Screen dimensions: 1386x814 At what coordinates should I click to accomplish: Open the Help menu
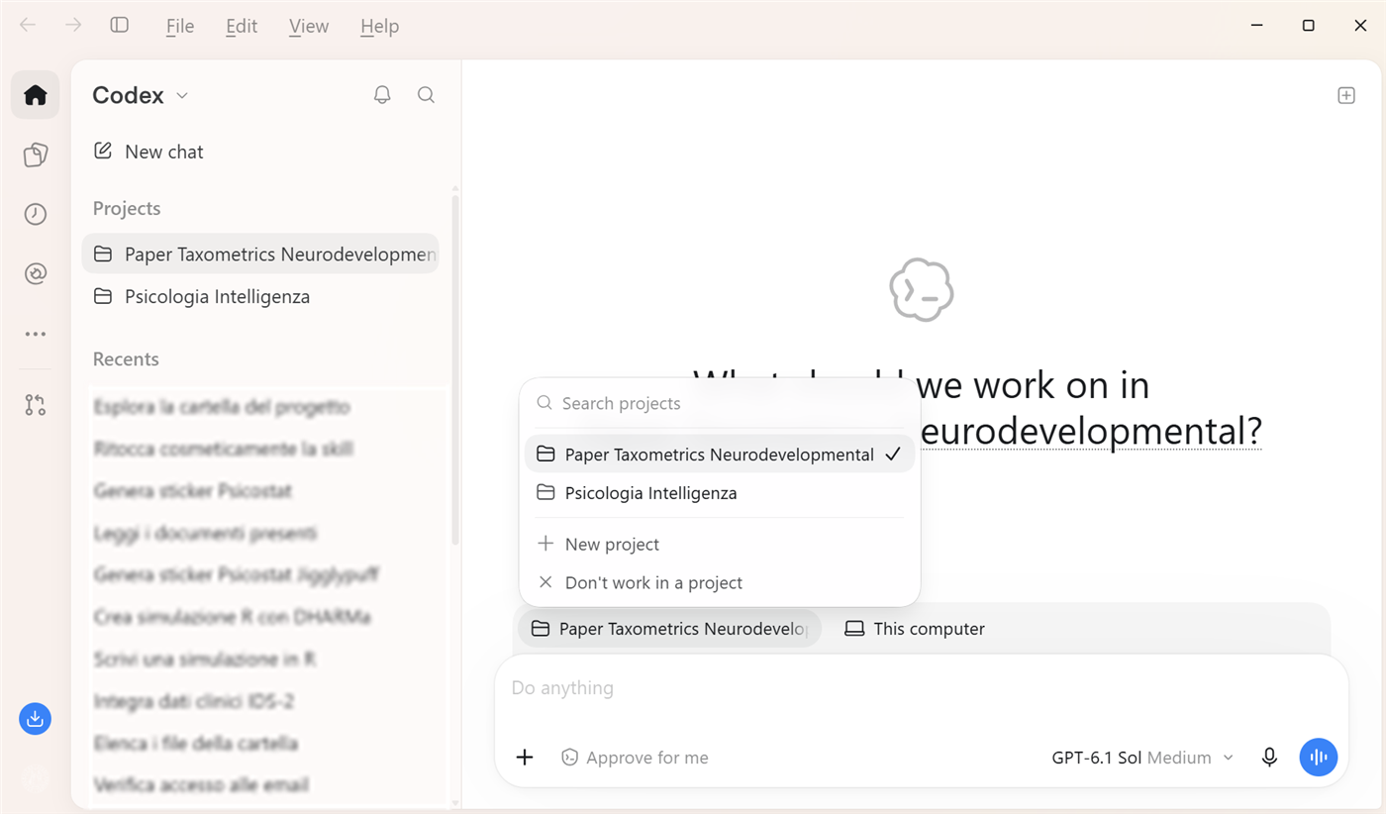[379, 27]
